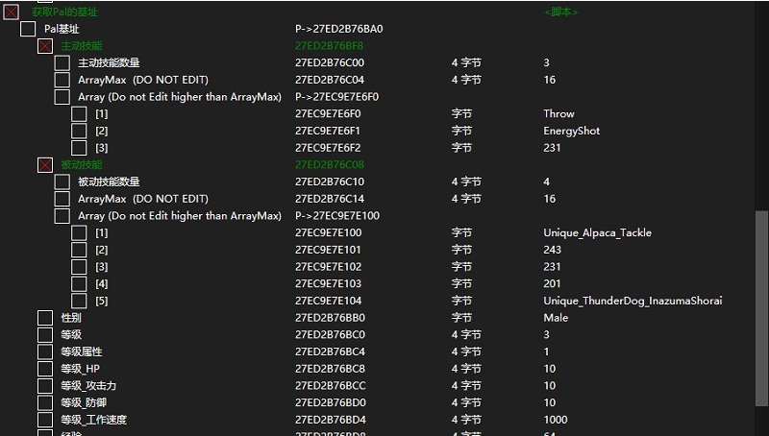This screenshot has width=769, height=436.
Task: Tick the 等级_防御 checkbox
Action: pyautogui.click(x=45, y=402)
